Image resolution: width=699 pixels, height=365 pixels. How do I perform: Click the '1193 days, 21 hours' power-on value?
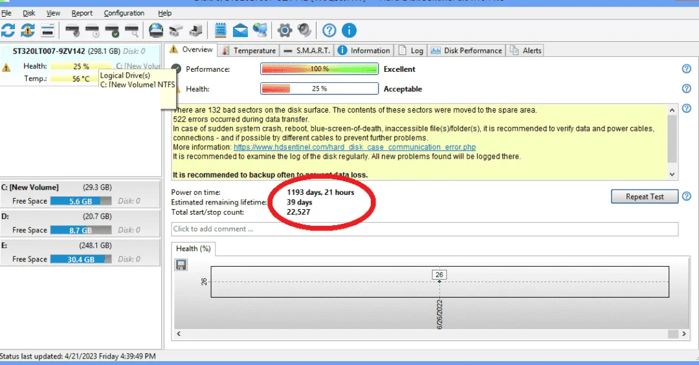point(320,192)
